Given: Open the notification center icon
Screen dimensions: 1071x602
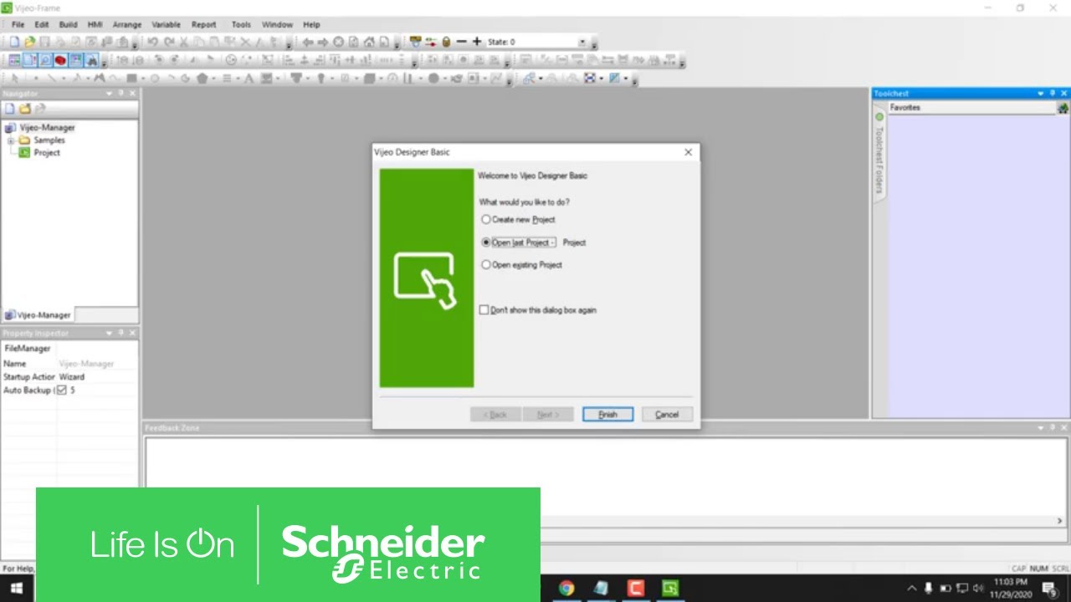Looking at the screenshot, I should pyautogui.click(x=1049, y=589).
